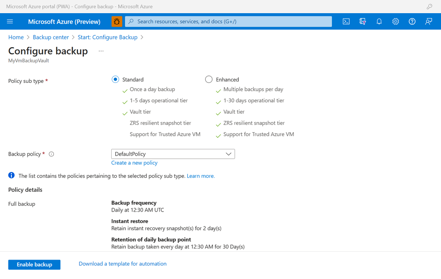The image size is (441, 279).
Task: Open the portal hamburger menu
Action: tap(10, 21)
